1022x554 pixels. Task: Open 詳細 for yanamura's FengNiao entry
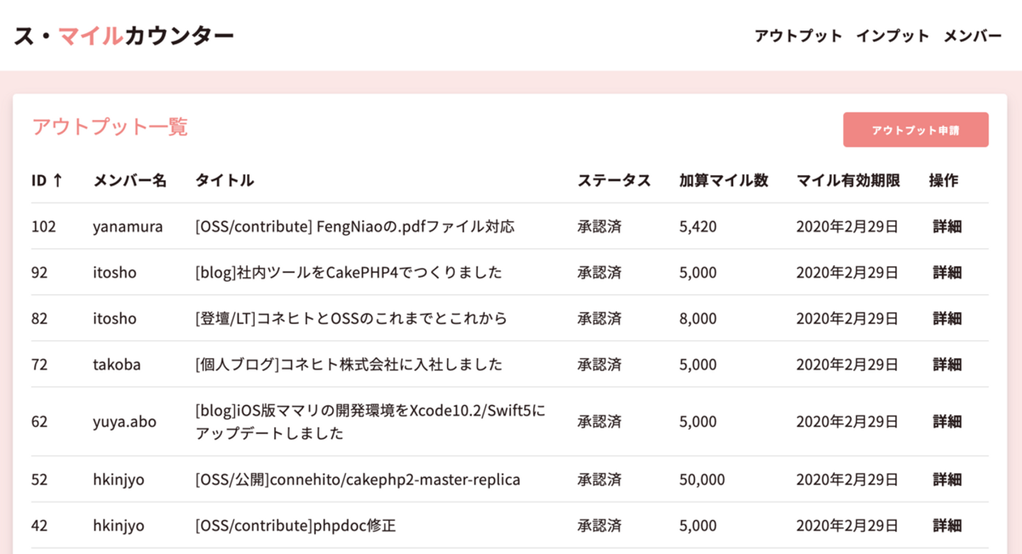[x=947, y=227]
